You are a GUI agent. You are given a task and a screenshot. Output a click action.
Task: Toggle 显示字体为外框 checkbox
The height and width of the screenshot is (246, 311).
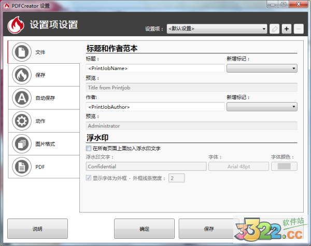point(89,178)
